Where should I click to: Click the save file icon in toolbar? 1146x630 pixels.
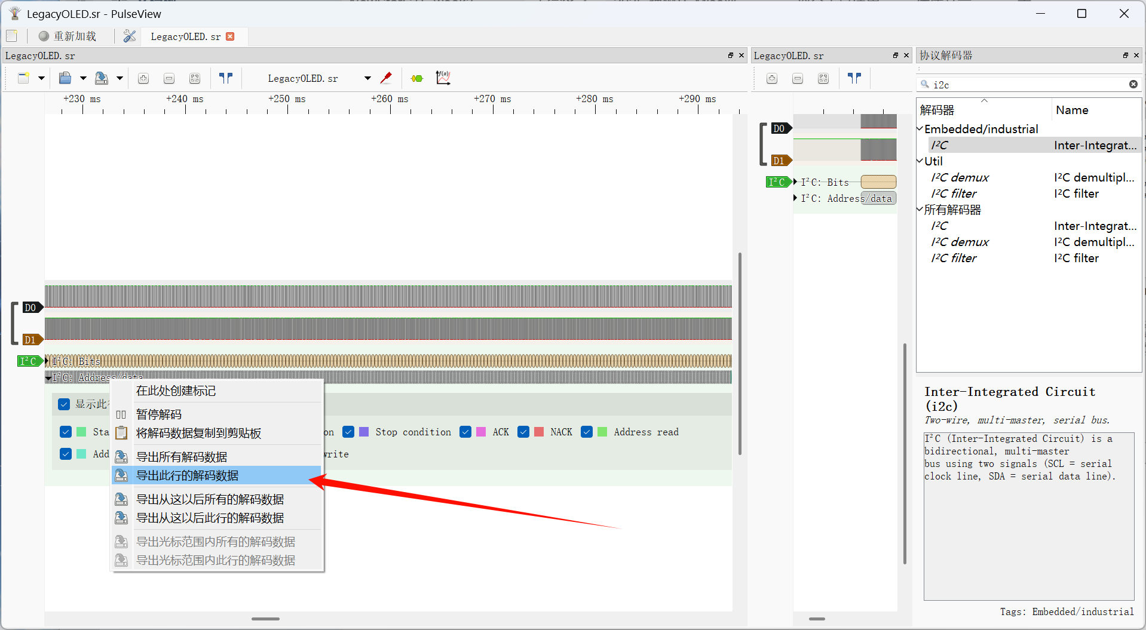[x=102, y=78]
